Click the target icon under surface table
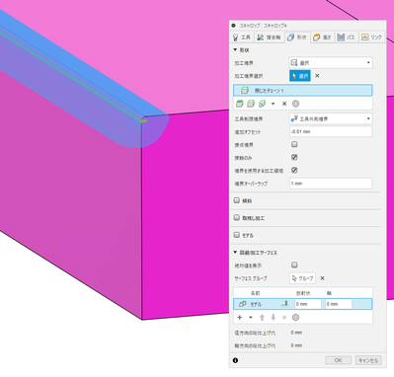 pos(295,318)
